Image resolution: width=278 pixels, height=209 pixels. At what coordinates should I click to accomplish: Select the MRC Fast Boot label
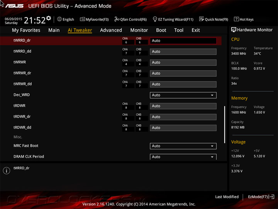(26, 146)
